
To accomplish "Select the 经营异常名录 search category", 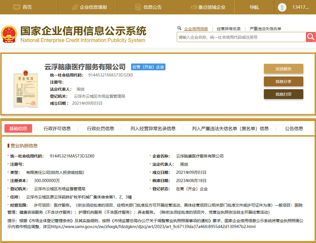I will point(229,29).
